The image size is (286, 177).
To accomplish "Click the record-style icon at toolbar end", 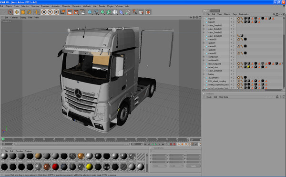I will [148, 12].
